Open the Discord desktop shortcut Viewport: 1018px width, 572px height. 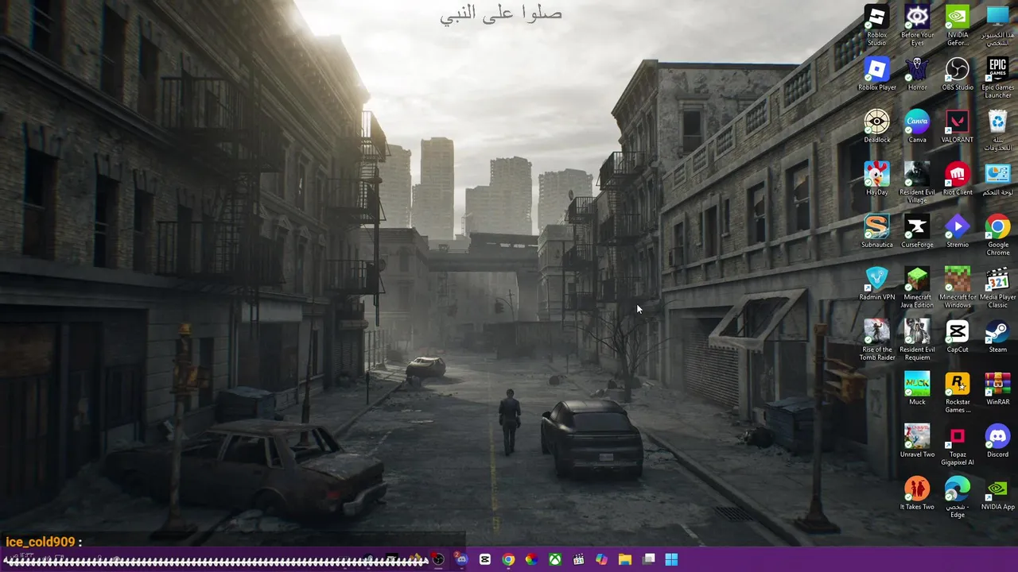997,441
